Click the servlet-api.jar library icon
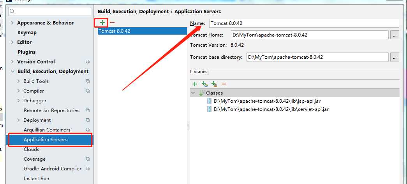 [209, 109]
